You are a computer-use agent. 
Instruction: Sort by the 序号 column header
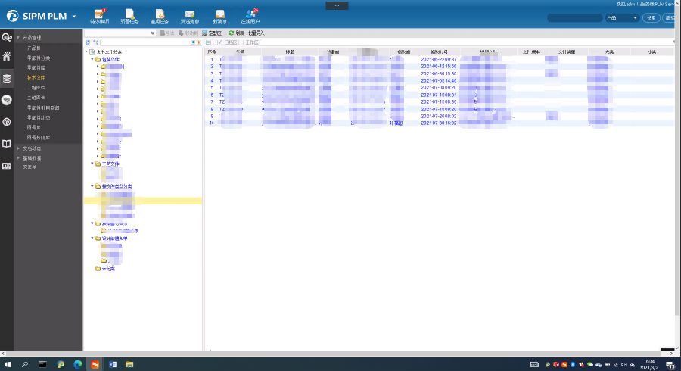click(x=212, y=51)
